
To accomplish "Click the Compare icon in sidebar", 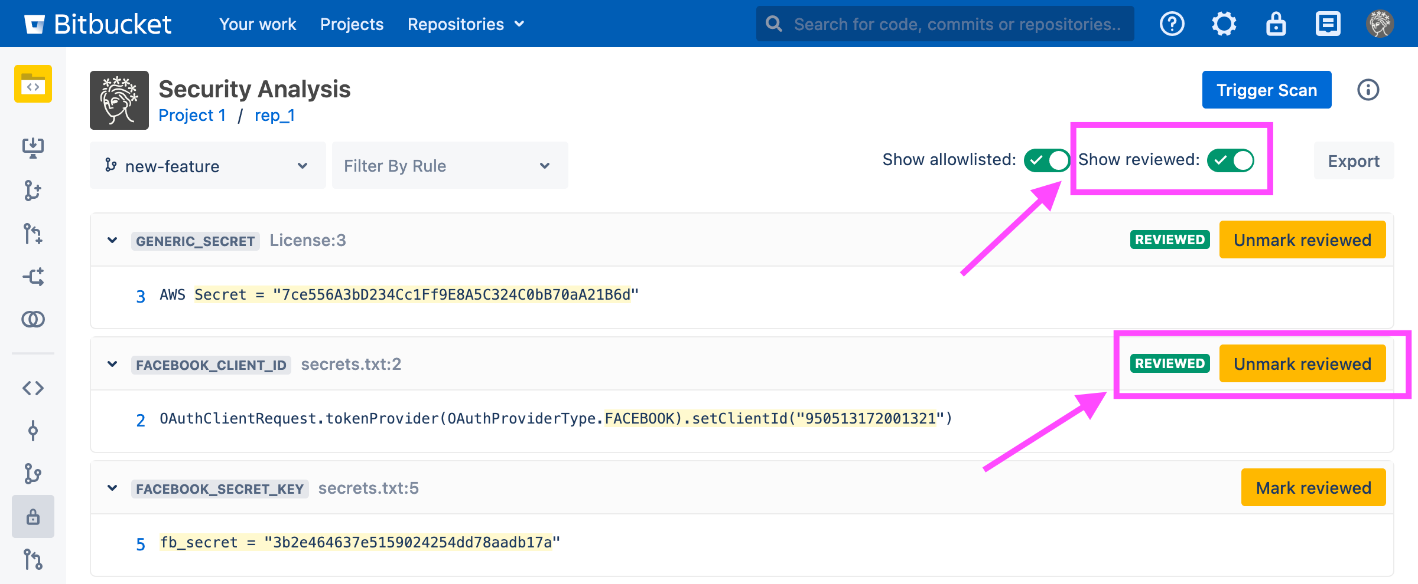I will (x=33, y=319).
